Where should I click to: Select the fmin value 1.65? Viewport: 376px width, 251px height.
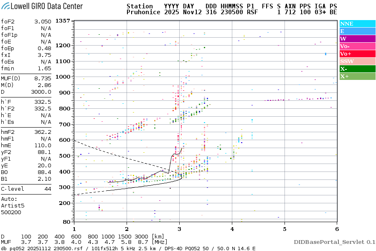pos(44,68)
